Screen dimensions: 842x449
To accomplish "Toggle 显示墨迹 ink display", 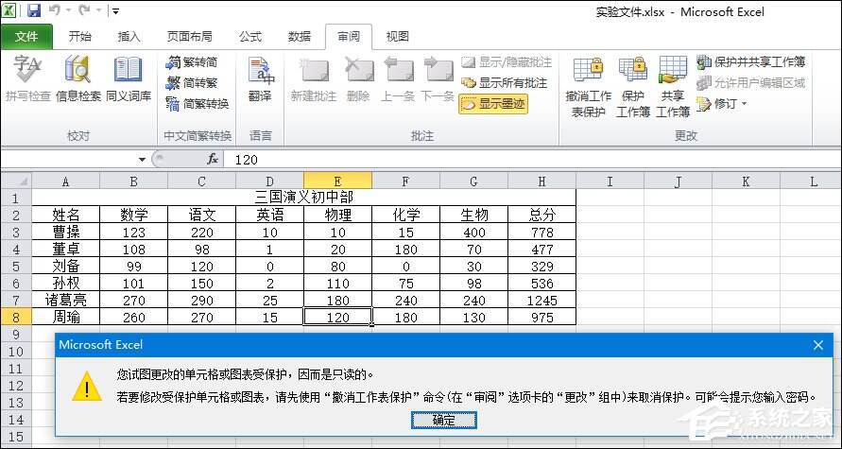I will [493, 104].
